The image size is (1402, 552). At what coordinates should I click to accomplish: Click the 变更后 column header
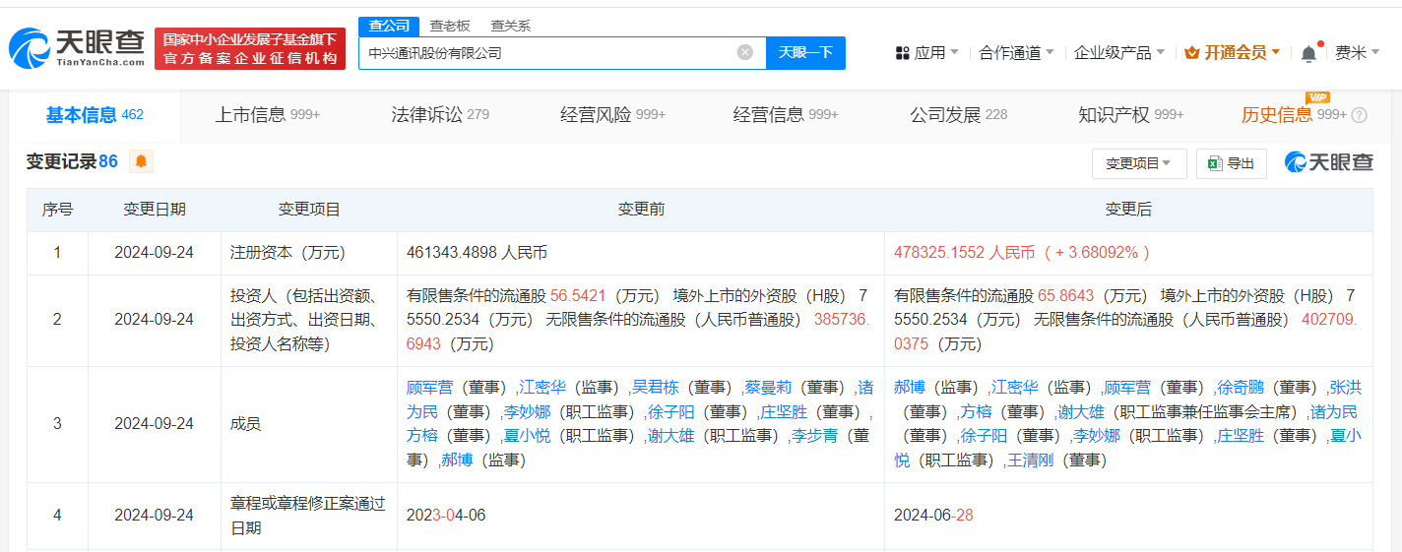tap(1128, 210)
